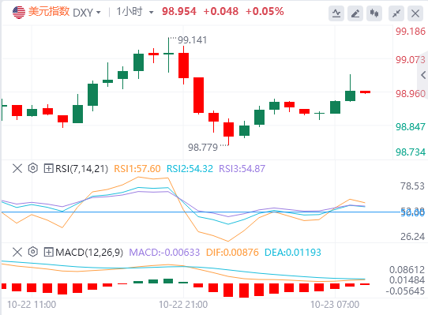Click the 美元指数 title text
The image size is (428, 315).
(49, 12)
